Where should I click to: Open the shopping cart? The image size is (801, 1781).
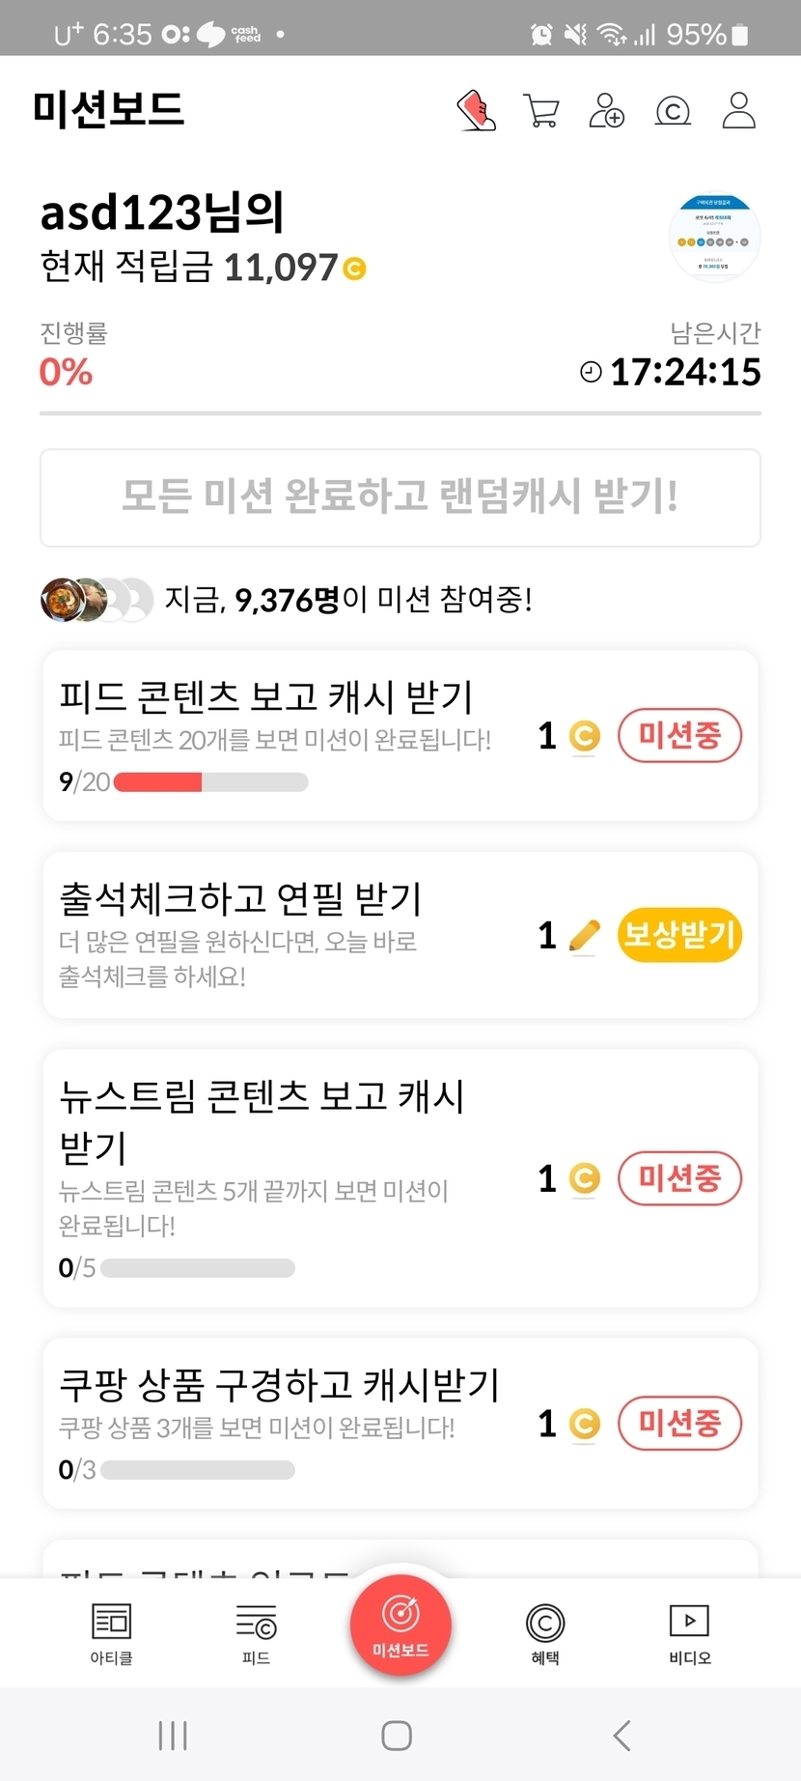coord(541,111)
